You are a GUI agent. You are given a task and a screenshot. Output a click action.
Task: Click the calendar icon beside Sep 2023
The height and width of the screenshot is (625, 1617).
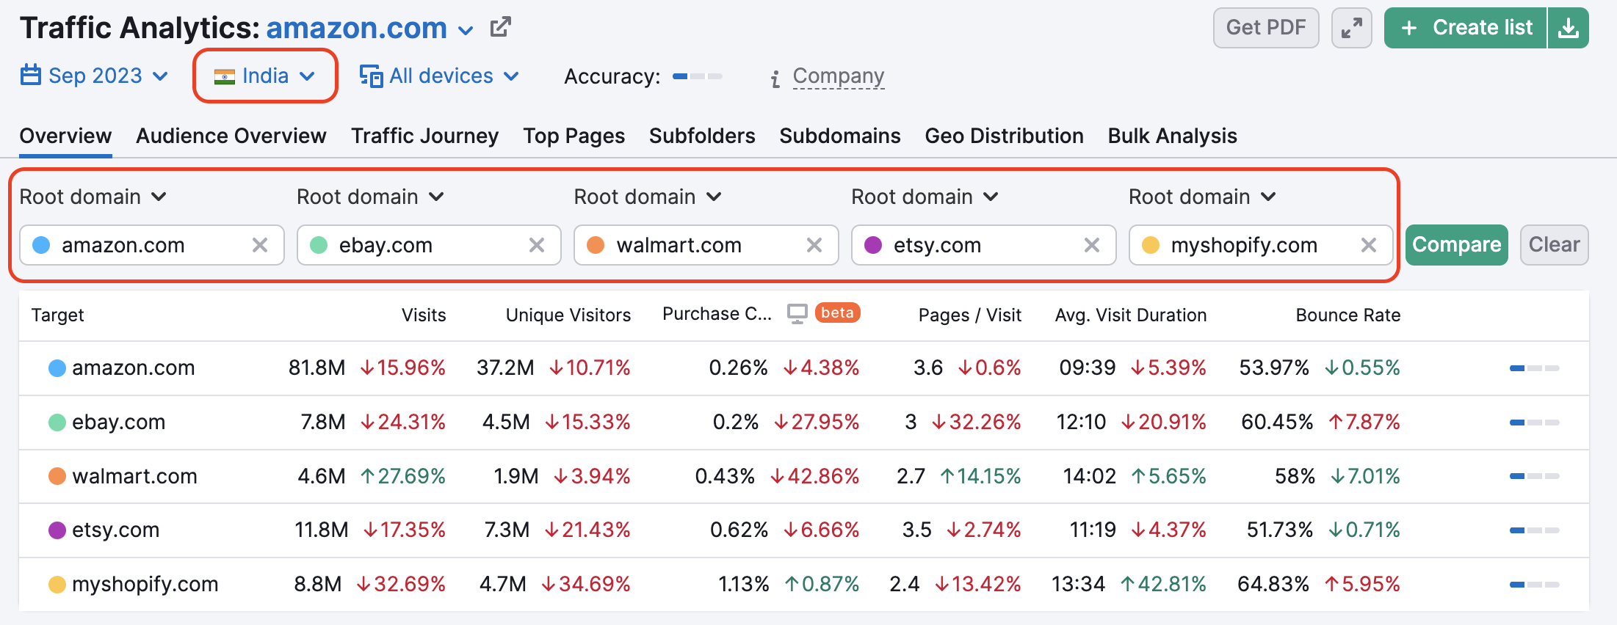coord(31,75)
